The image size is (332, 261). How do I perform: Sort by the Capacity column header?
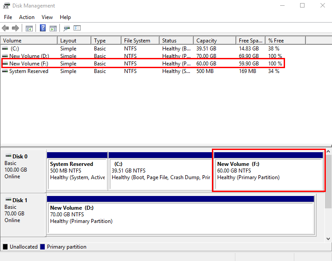pos(215,41)
